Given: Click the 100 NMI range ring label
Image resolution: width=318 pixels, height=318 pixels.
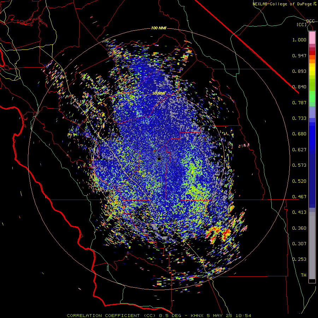Looking at the screenshot, I should click(159, 28).
